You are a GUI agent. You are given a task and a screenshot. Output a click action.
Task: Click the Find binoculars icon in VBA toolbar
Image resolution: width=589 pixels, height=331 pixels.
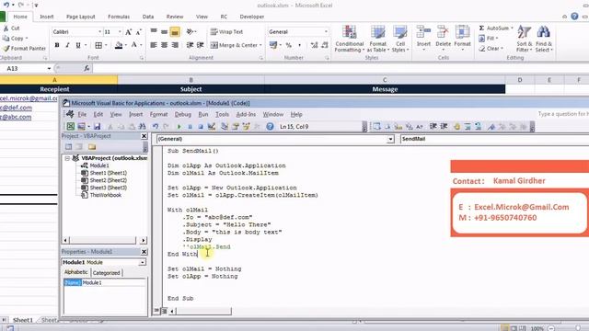pos(142,127)
